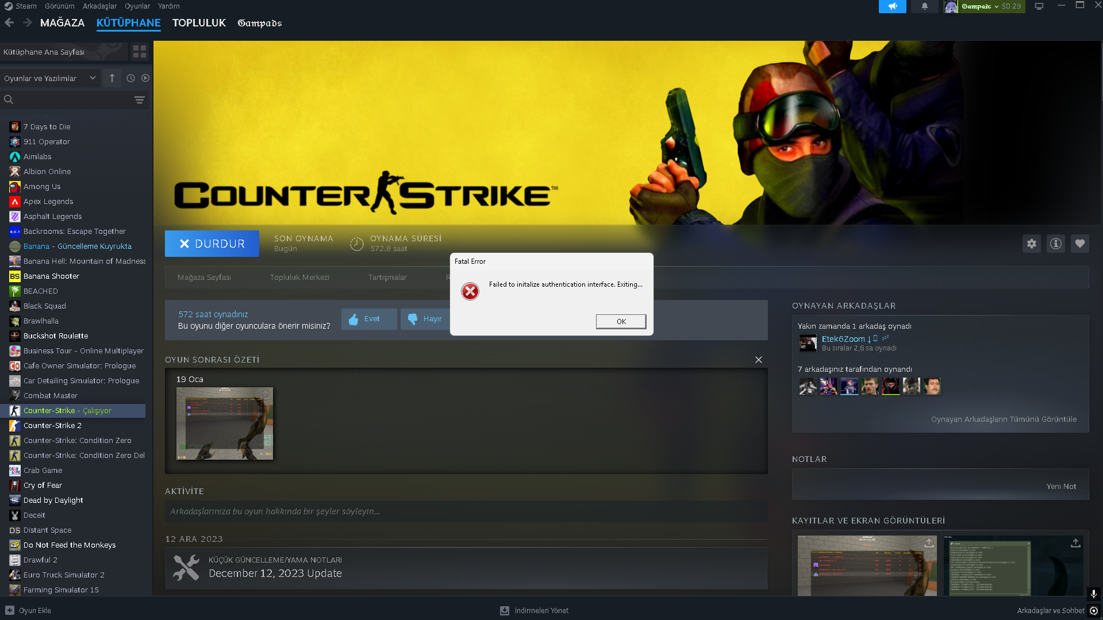Click Arkadaşlar ve Sohbet label
The height and width of the screenshot is (620, 1103).
point(1051,611)
